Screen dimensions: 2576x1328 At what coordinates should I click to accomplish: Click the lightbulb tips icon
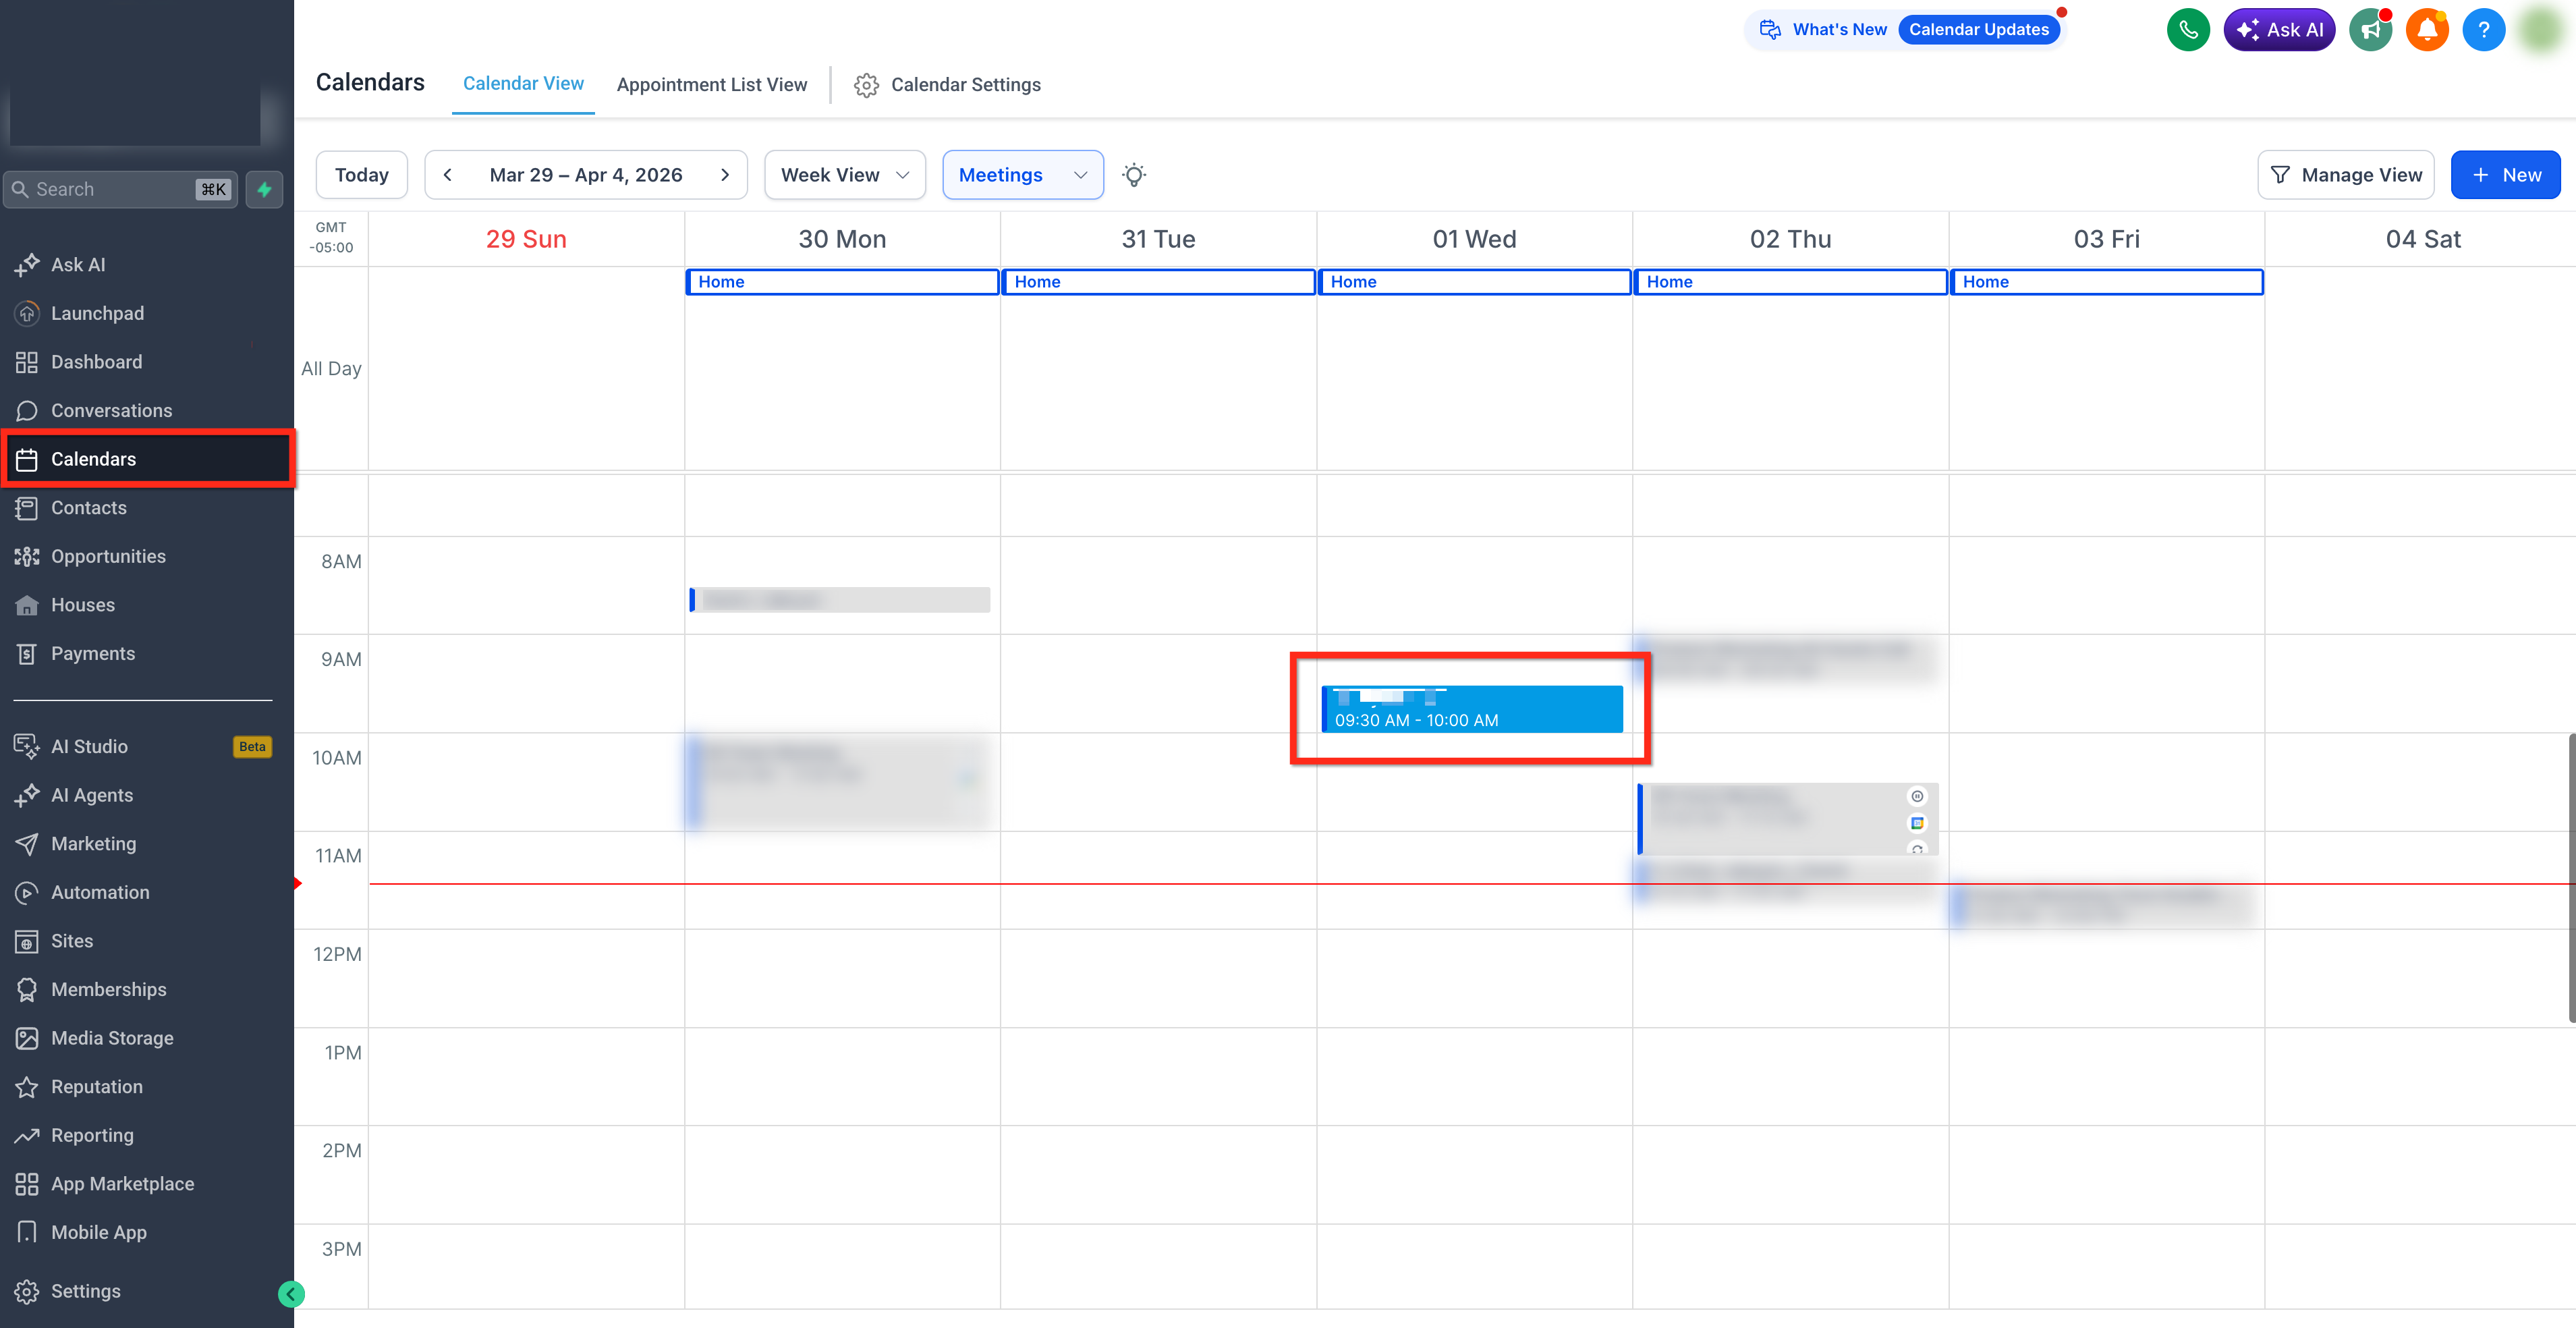click(1134, 175)
